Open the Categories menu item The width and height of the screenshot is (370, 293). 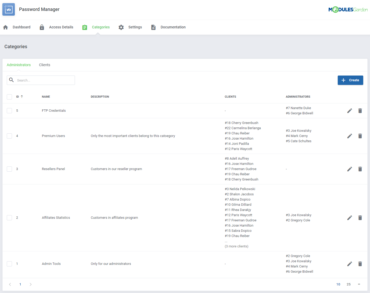(x=101, y=27)
